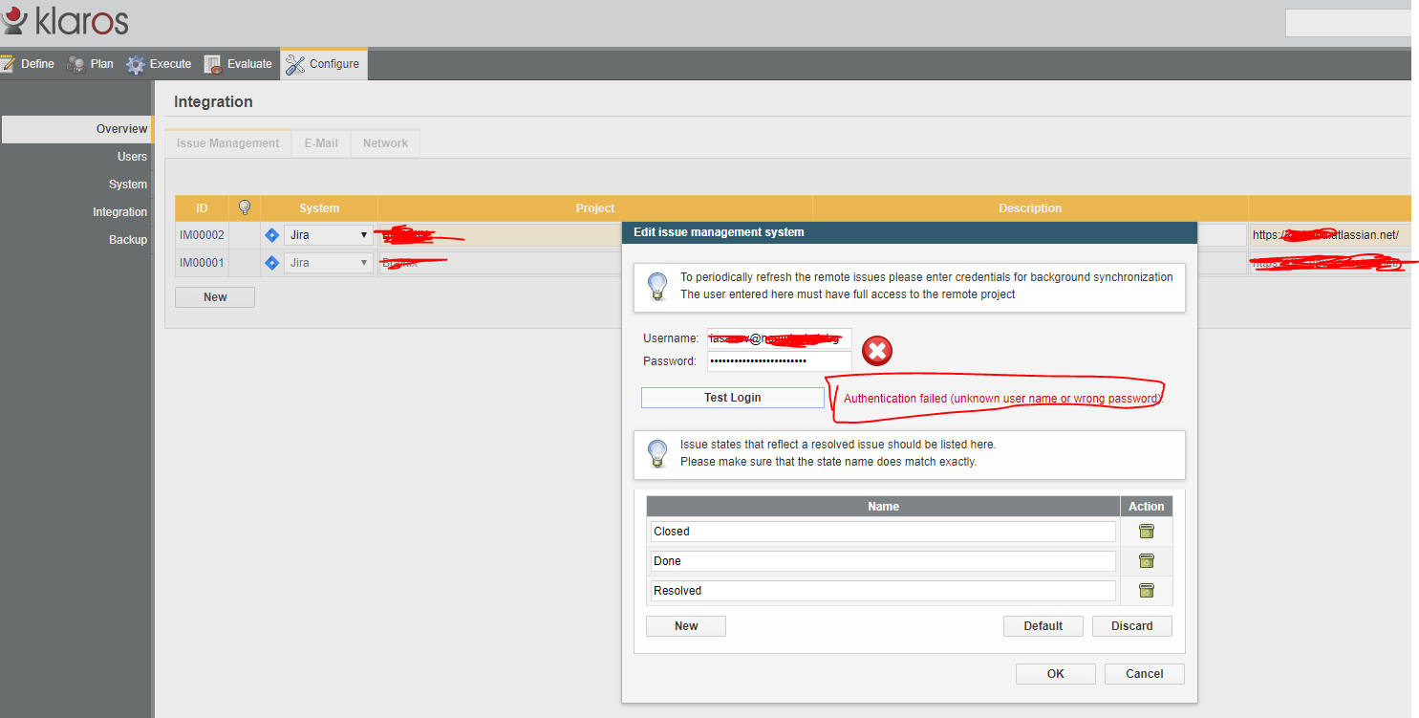The image size is (1419, 718).
Task: Click into the Password field
Action: (779, 361)
